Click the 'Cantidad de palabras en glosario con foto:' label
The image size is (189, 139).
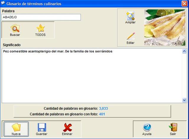pos(64,114)
